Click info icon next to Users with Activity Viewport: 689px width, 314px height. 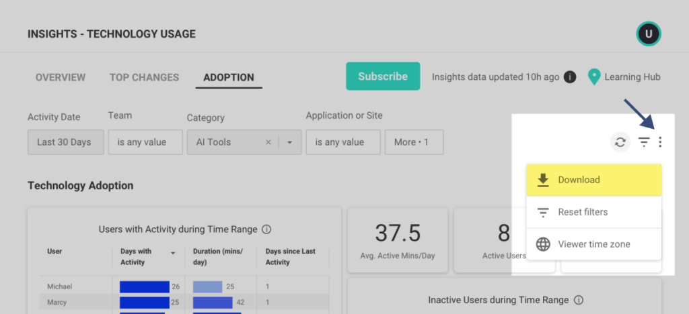click(x=266, y=229)
